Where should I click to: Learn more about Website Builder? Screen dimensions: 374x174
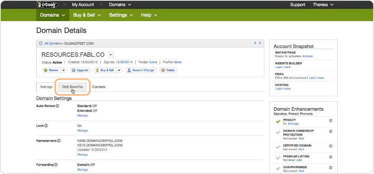pos(283,67)
